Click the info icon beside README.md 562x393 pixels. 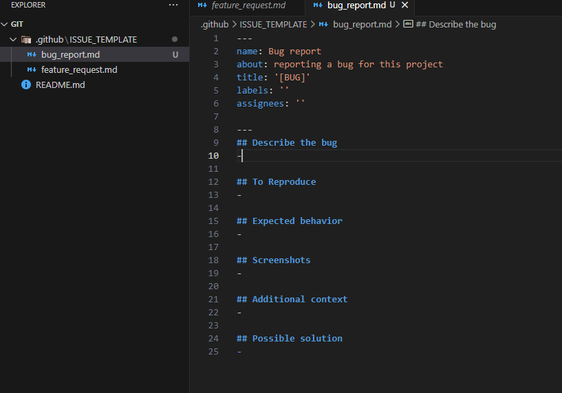(x=26, y=85)
